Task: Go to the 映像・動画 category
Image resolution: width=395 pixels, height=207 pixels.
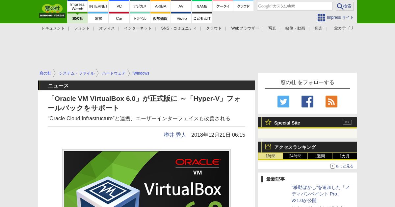Action: tap(295, 28)
